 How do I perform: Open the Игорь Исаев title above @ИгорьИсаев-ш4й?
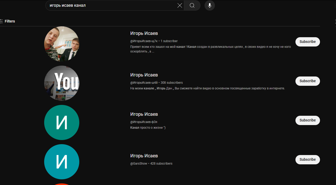point(144,75)
